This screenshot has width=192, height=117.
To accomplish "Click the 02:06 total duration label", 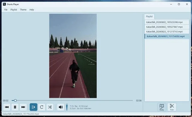I will (139, 101).
